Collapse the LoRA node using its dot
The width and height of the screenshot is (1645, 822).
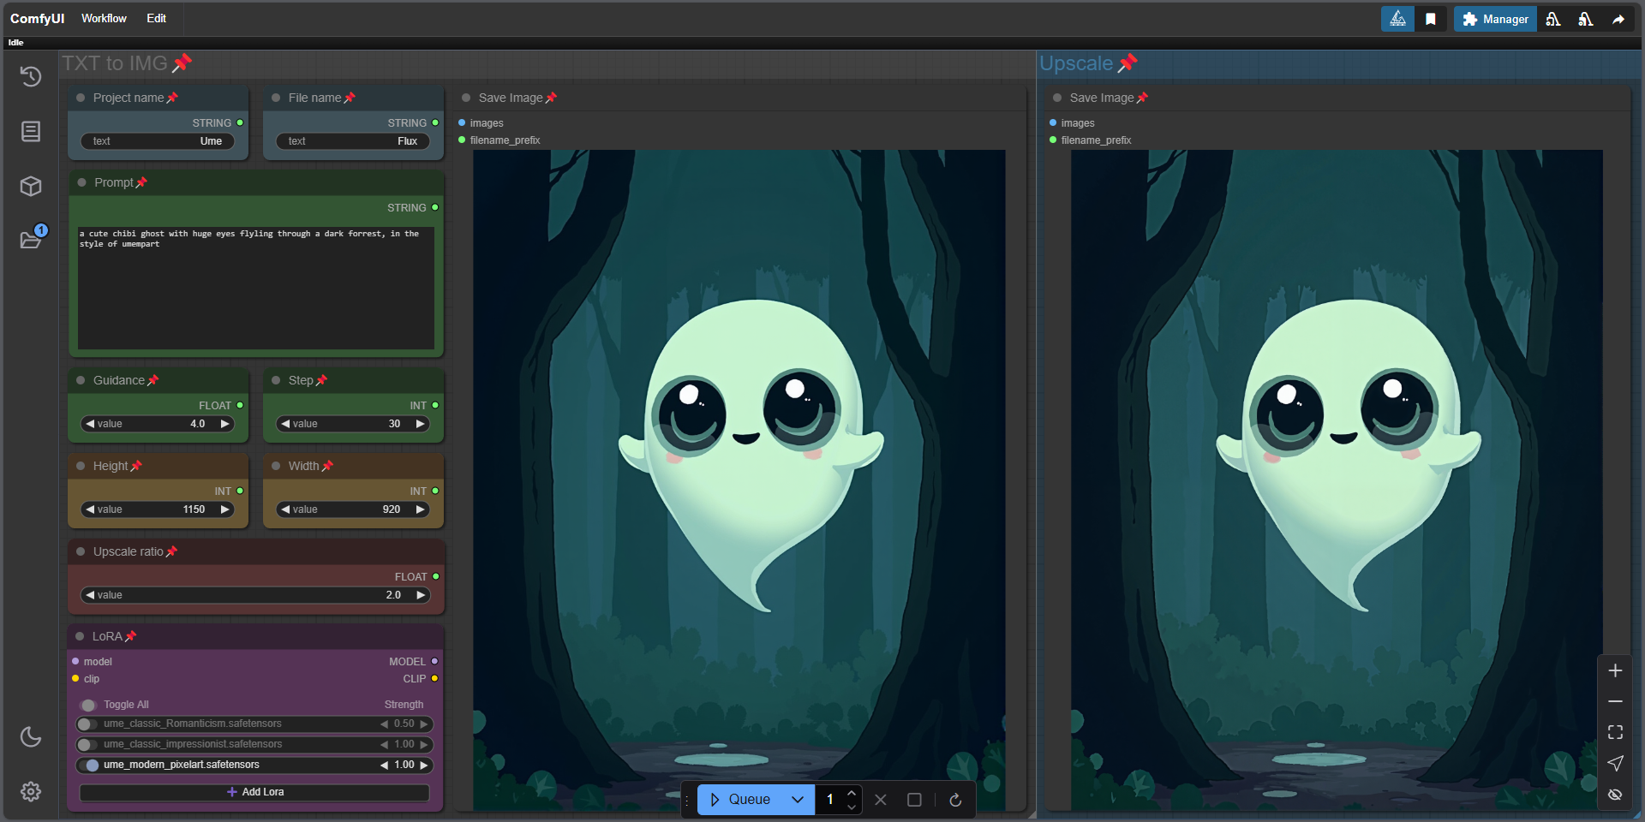(80, 636)
